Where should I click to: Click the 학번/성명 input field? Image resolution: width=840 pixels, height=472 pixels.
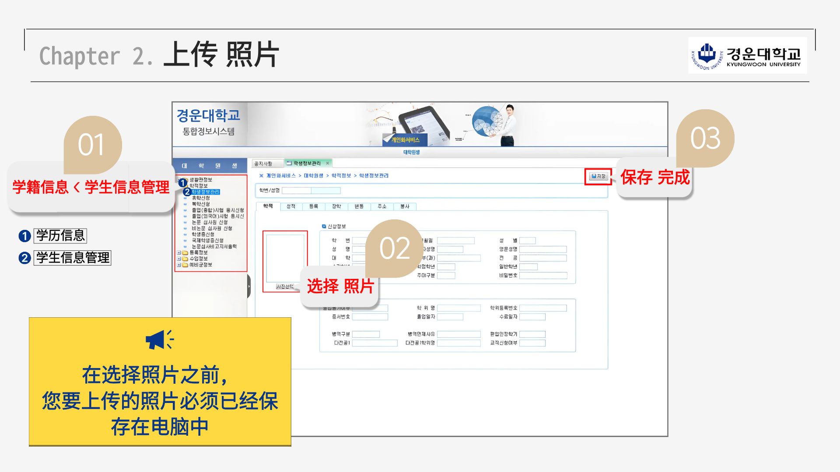297,191
